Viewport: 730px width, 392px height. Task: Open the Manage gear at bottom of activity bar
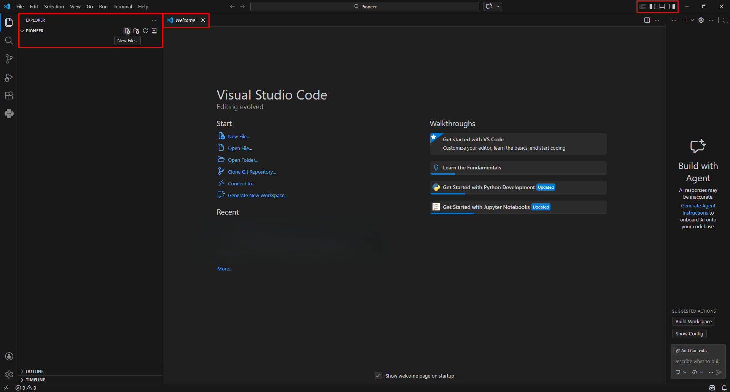(9, 375)
